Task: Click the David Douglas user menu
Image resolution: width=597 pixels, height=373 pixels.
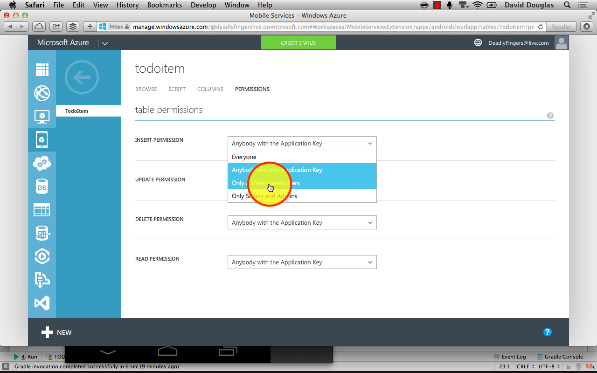Action: click(529, 5)
